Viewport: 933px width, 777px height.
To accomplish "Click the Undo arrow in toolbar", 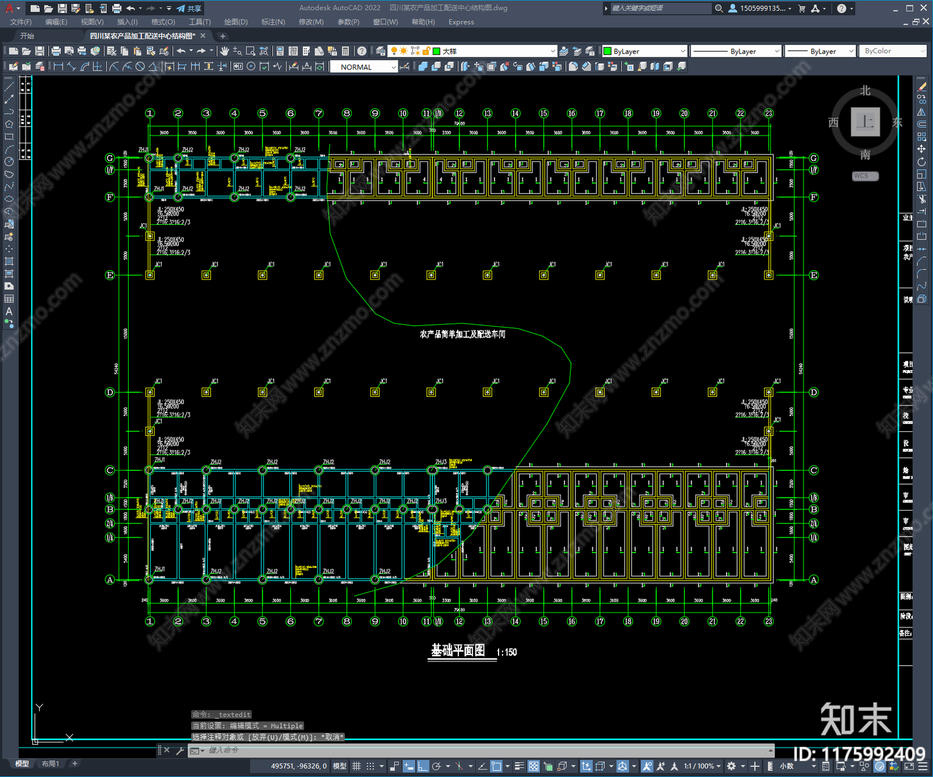I will click(181, 51).
